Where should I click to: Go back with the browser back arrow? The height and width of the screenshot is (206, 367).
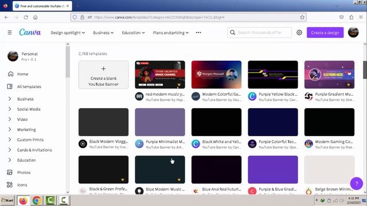(x=6, y=17)
